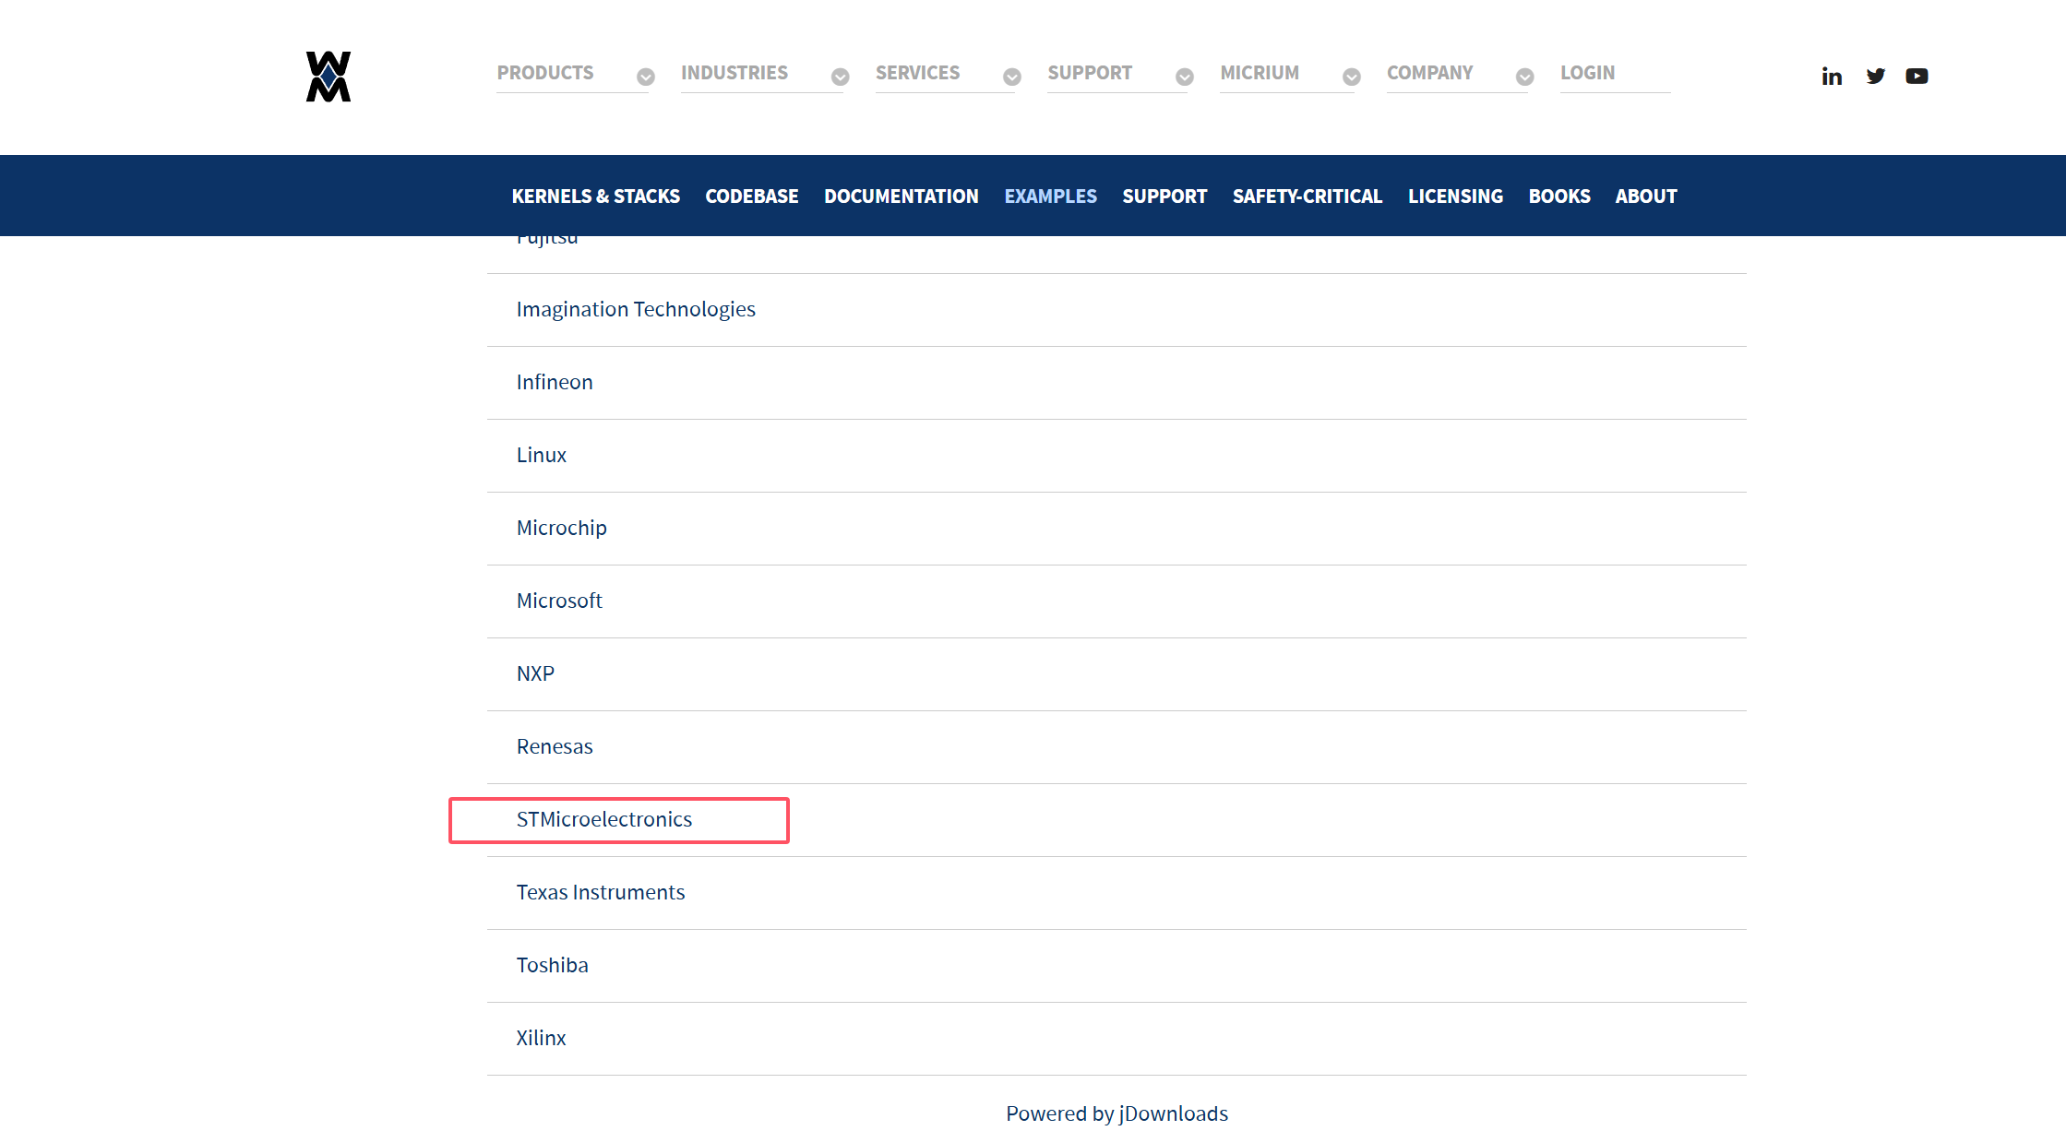Screen dimensions: 2066x1131
Task: Select the Licensing navigation item
Action: [1455, 196]
